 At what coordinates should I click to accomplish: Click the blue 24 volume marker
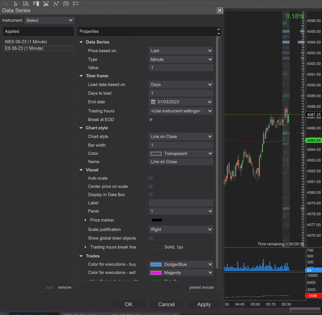coord(313,270)
